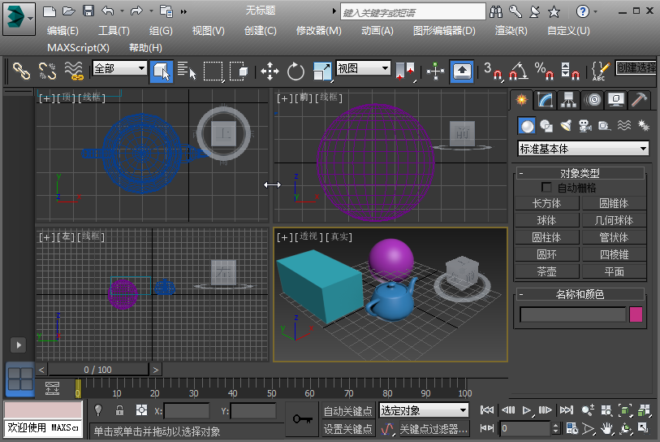Click the magenta object color swatch
Image resolution: width=660 pixels, height=442 pixels.
636,314
